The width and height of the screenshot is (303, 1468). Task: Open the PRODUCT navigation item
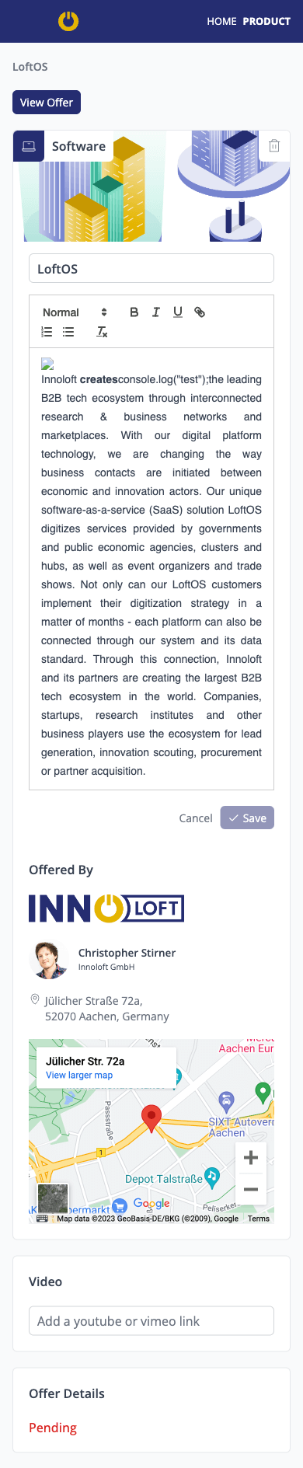(x=266, y=21)
